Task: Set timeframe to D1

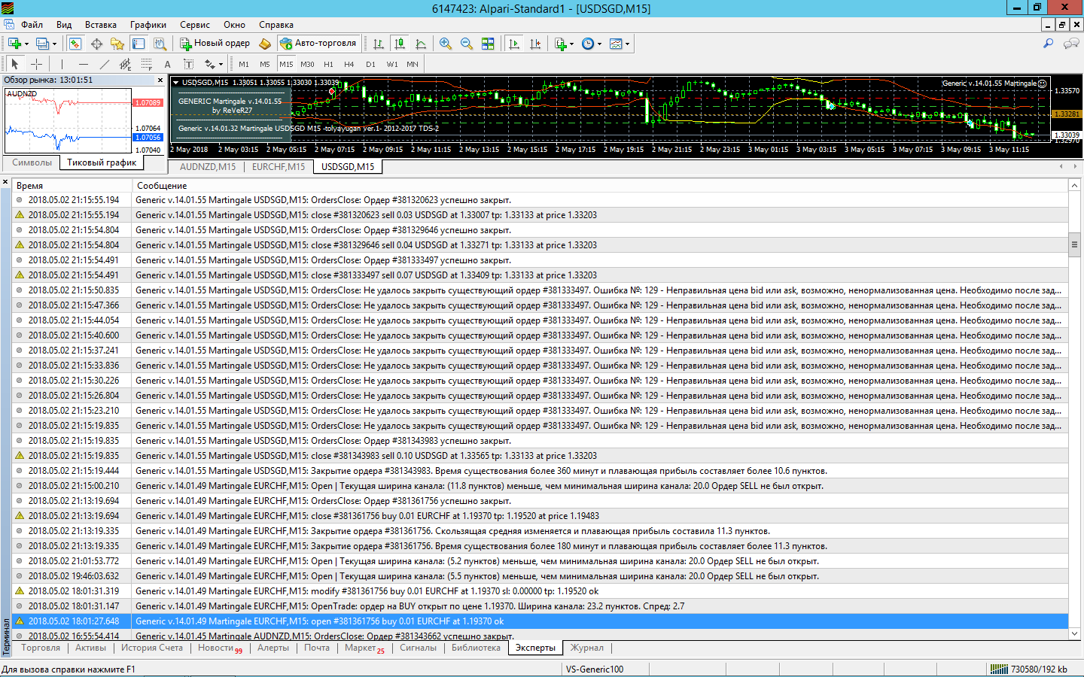Action: click(370, 64)
